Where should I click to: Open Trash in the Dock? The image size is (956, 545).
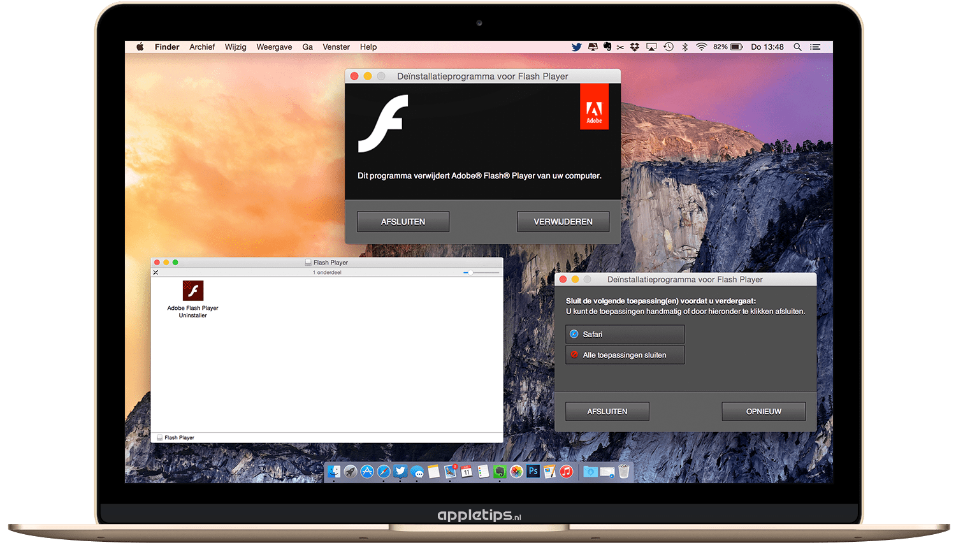[624, 472]
